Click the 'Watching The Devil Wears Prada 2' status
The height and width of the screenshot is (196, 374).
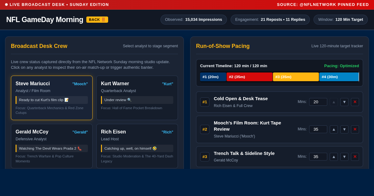[x=52, y=148]
